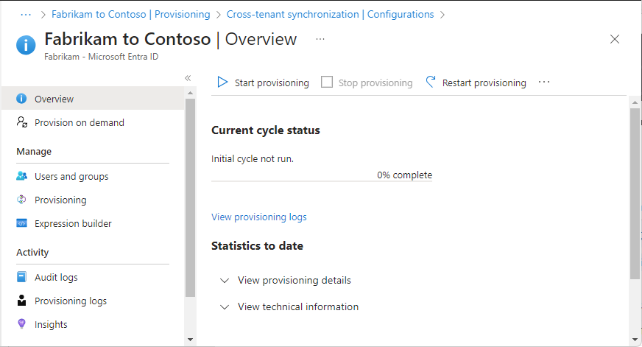Click the Stop provisioning square icon
Viewport: 642px width, 347px height.
[327, 82]
